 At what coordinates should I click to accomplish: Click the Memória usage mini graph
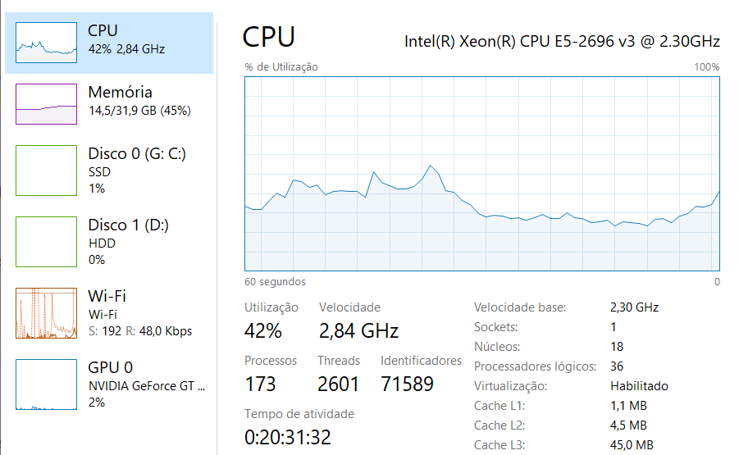(48, 103)
